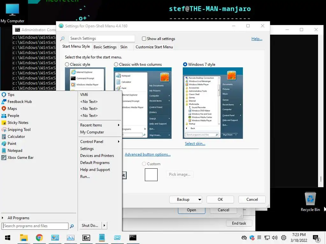Click the Shut Do... button
The height and width of the screenshot is (244, 326).
[90, 226]
